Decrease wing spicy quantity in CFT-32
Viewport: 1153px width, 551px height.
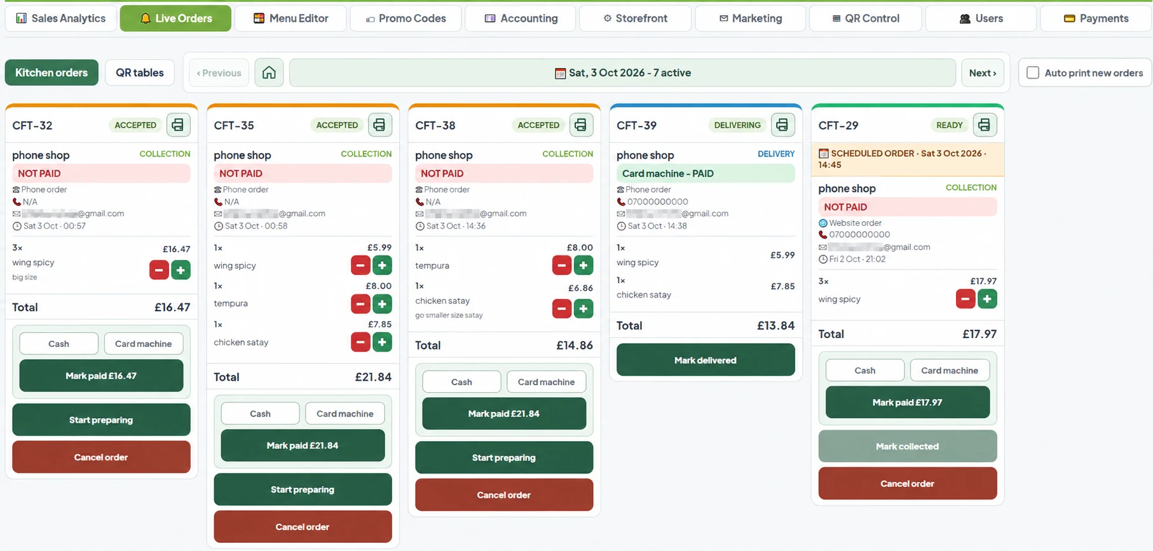pos(159,270)
